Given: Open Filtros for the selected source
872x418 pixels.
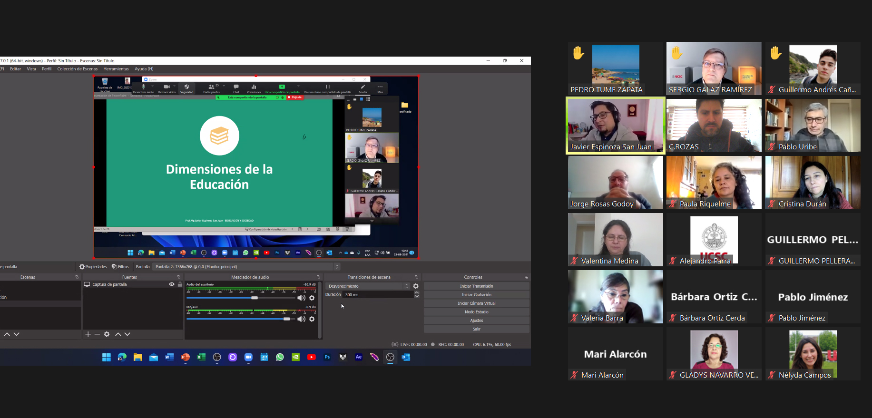Looking at the screenshot, I should [120, 267].
